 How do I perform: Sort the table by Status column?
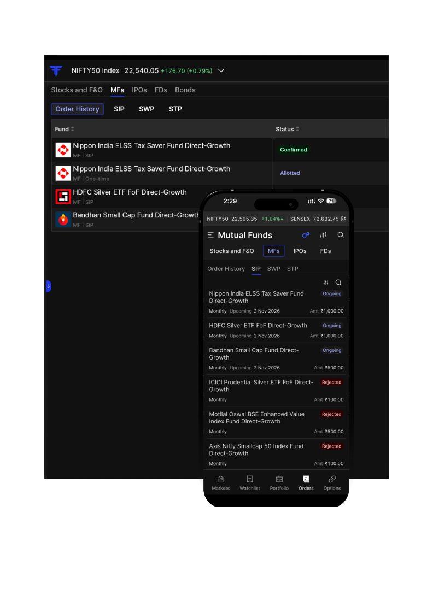(288, 129)
